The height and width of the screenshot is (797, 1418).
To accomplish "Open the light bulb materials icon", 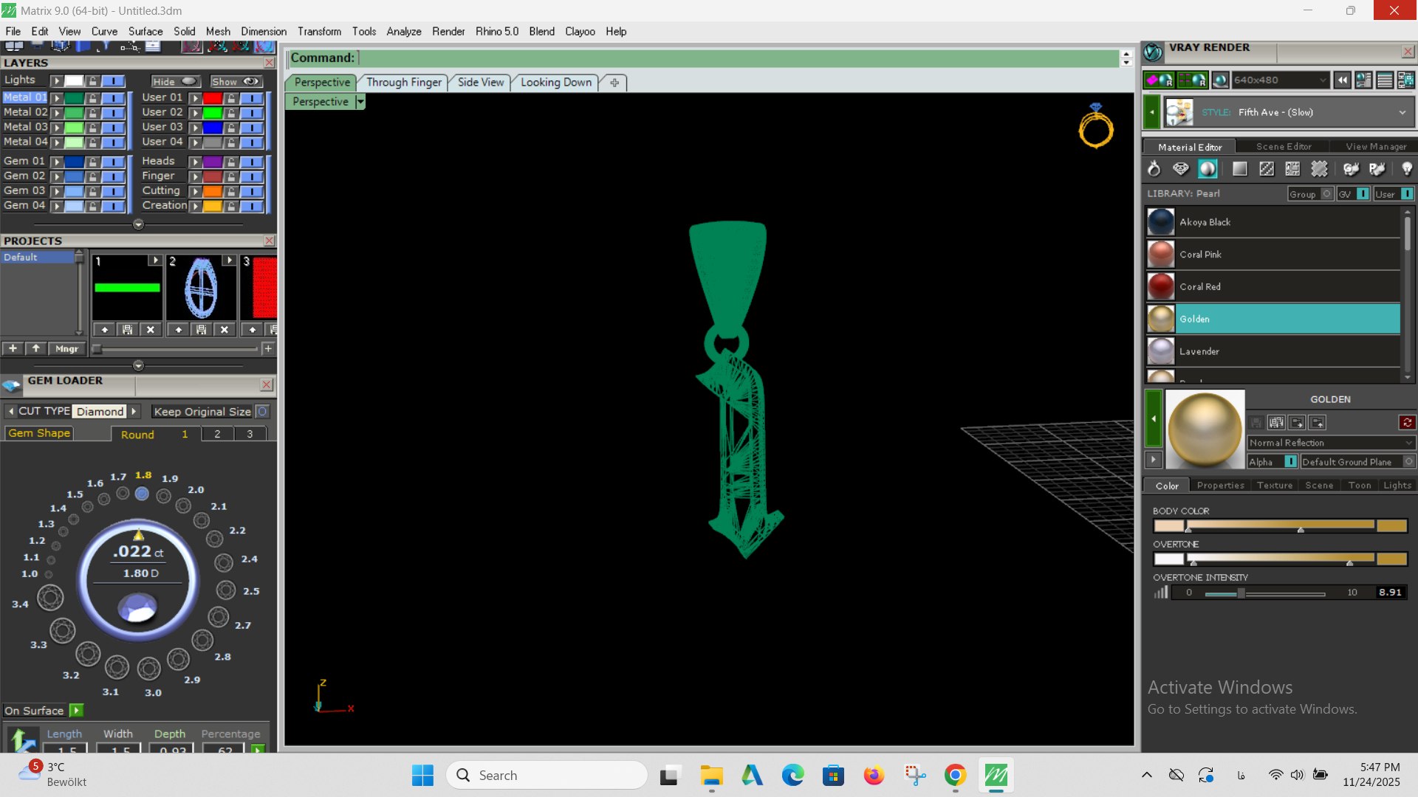I will pyautogui.click(x=1406, y=169).
